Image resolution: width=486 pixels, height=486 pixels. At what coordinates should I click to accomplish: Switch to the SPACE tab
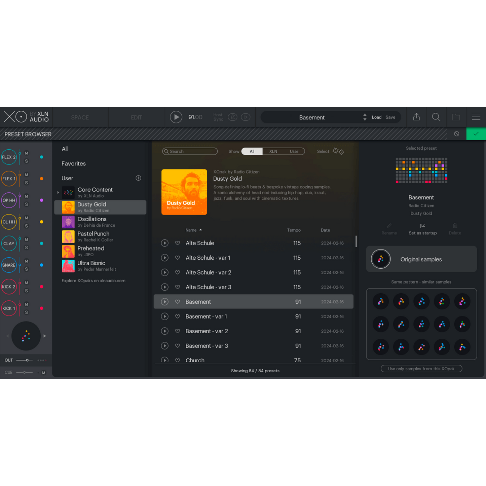[80, 117]
